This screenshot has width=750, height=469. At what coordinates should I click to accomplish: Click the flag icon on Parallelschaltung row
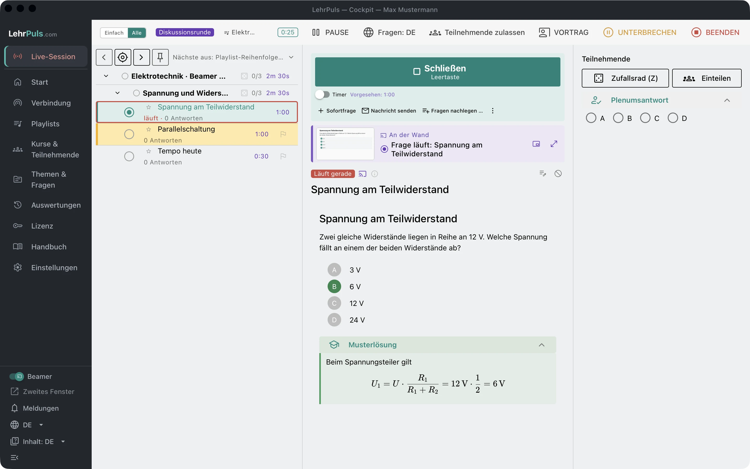click(283, 134)
